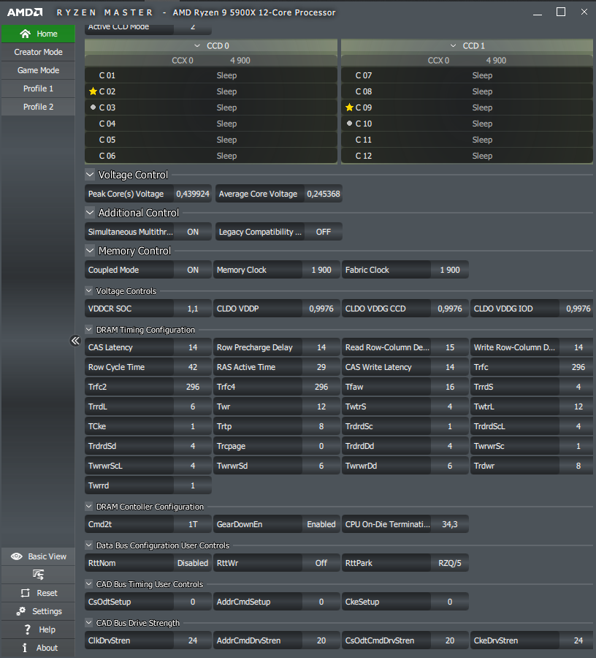Click the Reset button label
The width and height of the screenshot is (596, 658).
47,593
